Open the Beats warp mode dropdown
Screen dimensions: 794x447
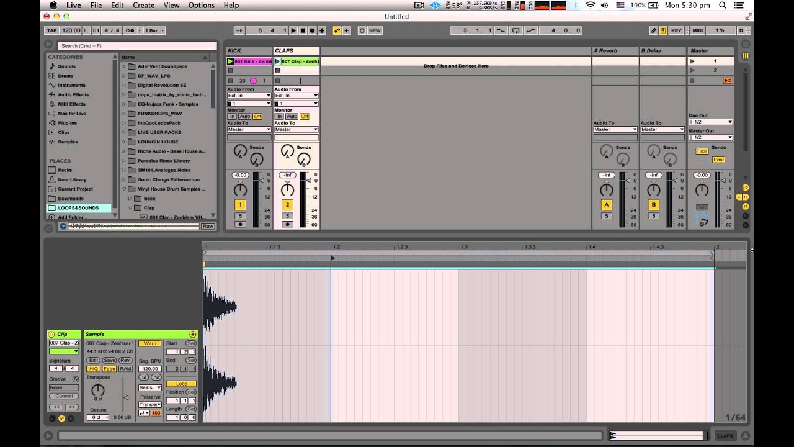point(149,387)
